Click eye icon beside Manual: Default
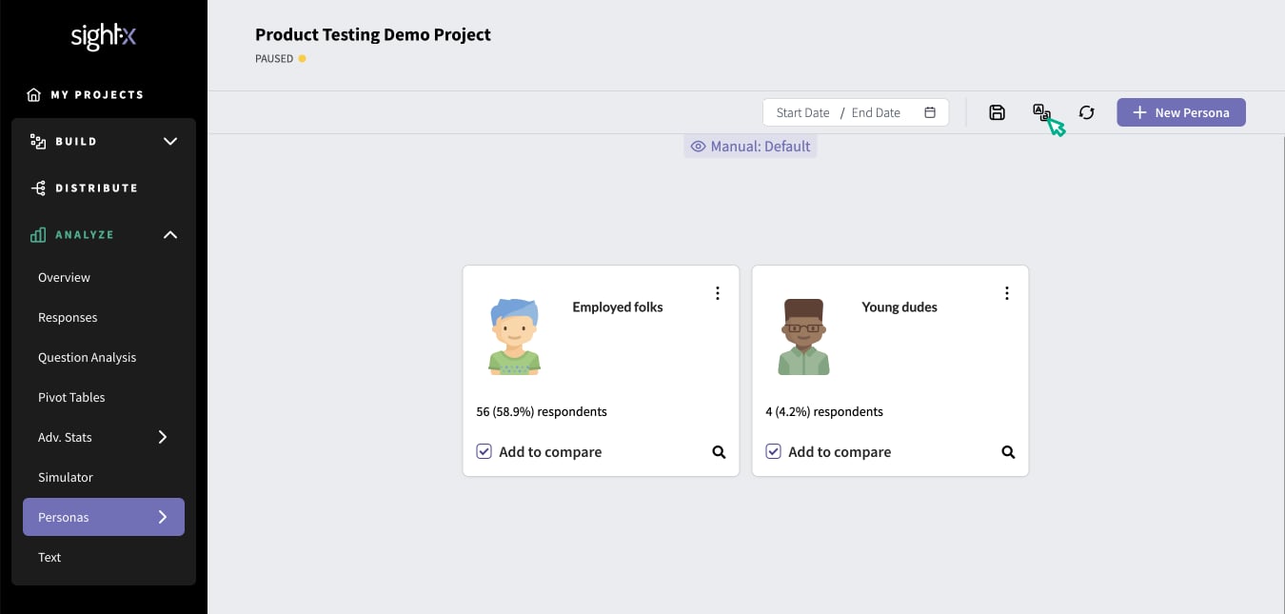The width and height of the screenshot is (1285, 614). pyautogui.click(x=698, y=147)
